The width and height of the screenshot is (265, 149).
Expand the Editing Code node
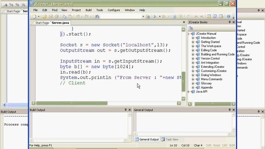click(x=193, y=50)
